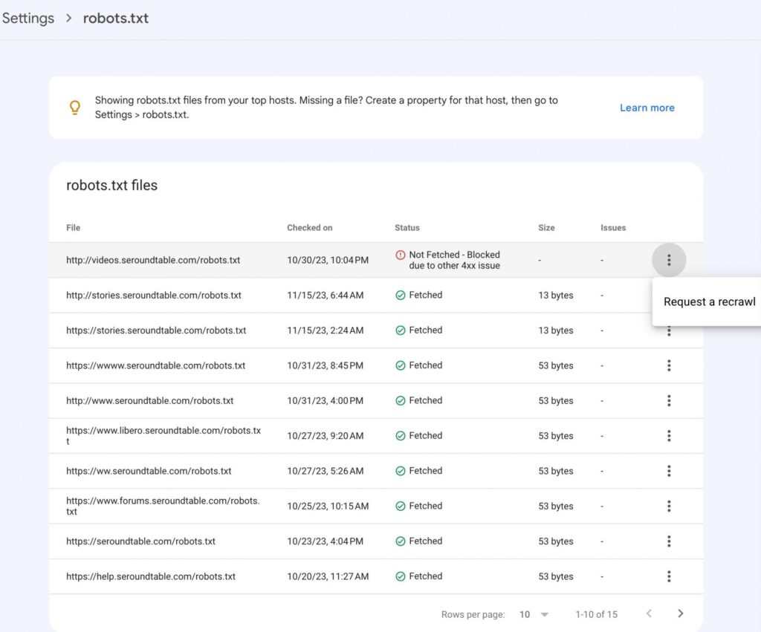Open more options for videos.seroundtable.com robots.txt
This screenshot has width=761, height=632.
(669, 260)
